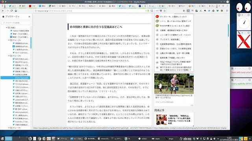
Task: List all tabs dropdown arrow
Action: pyautogui.click(x=227, y=6)
